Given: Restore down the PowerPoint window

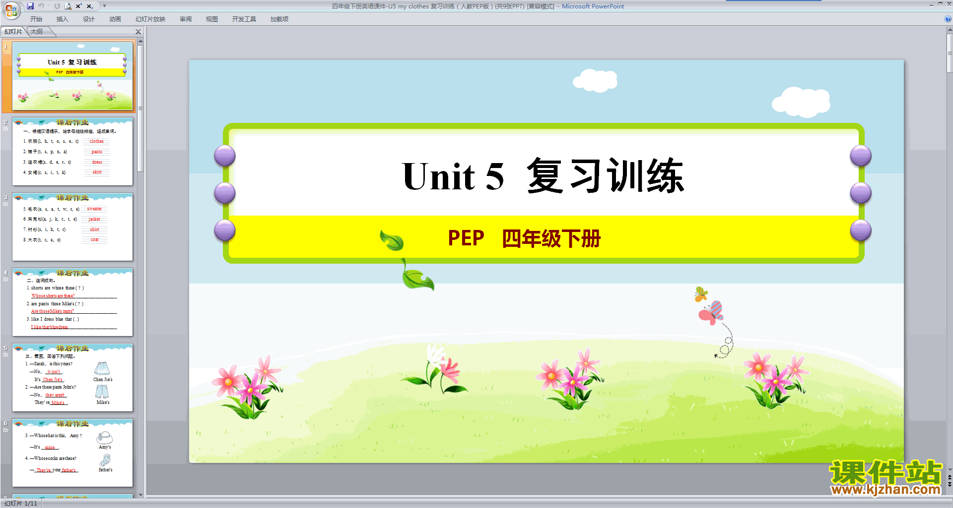Looking at the screenshot, I should 940,4.
